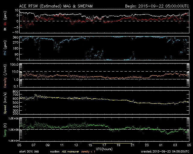Click the 13 hour tick label
The height and width of the screenshot is (154, 193).
tap(76, 145)
